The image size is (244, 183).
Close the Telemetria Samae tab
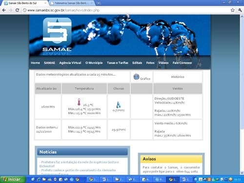coord(92,3)
